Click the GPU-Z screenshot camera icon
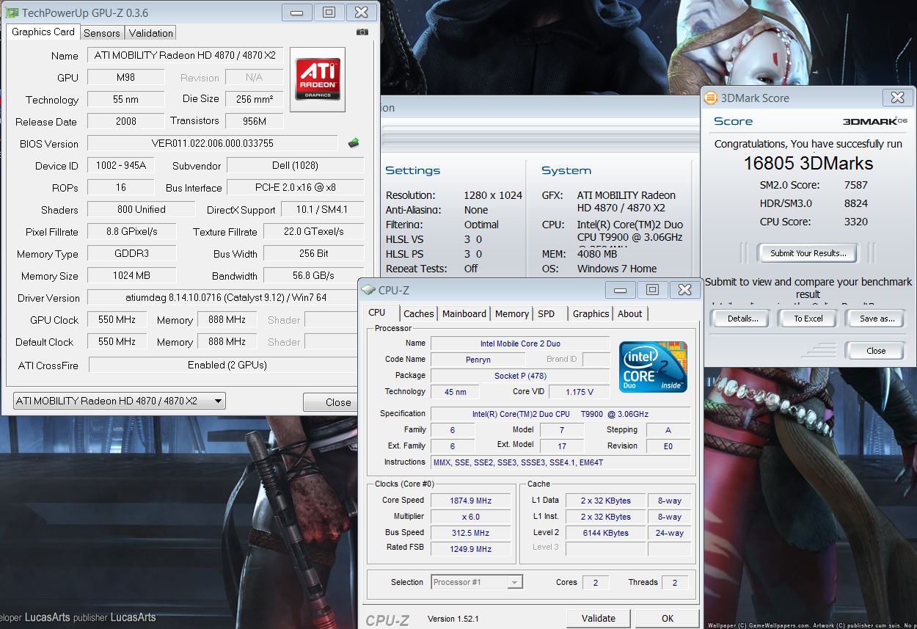Viewport: 917px width, 629px height. (362, 32)
